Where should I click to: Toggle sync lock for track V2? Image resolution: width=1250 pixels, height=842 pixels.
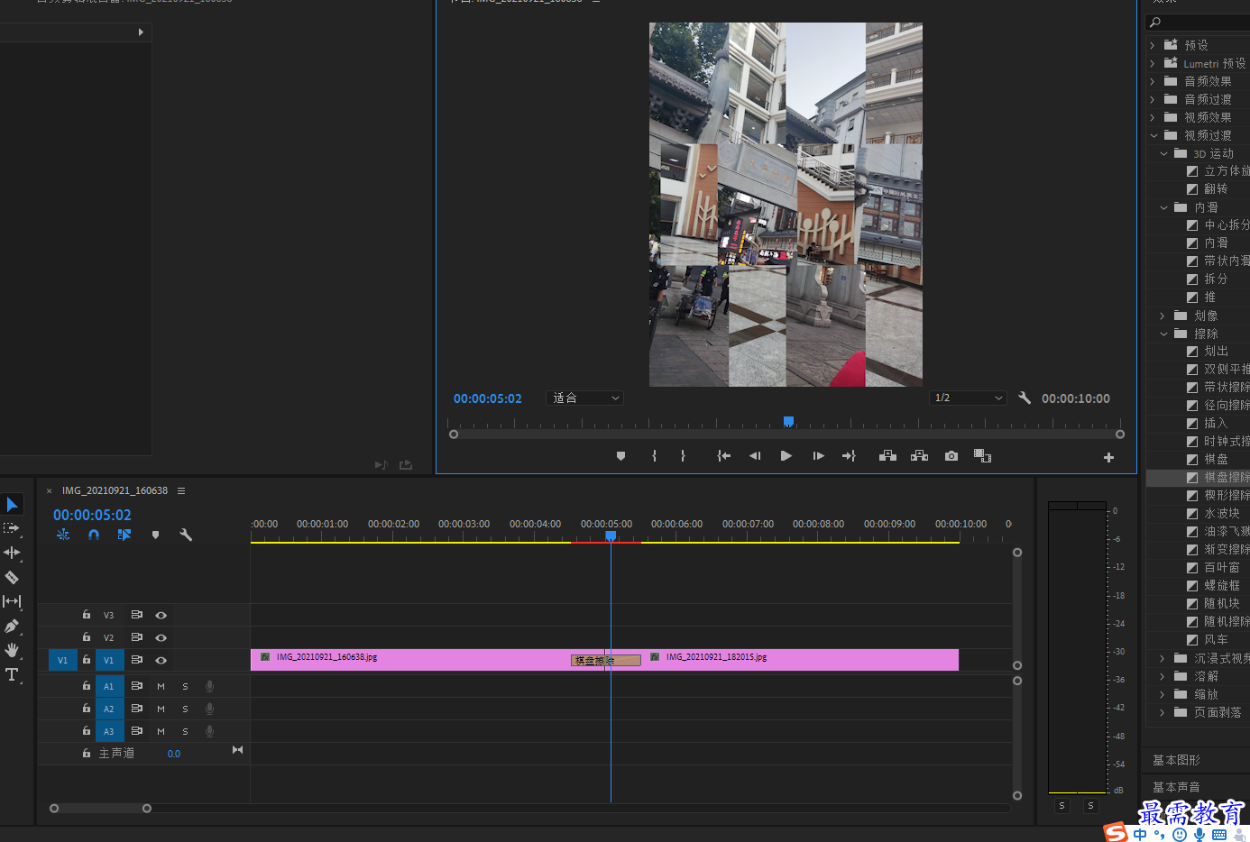pos(137,637)
